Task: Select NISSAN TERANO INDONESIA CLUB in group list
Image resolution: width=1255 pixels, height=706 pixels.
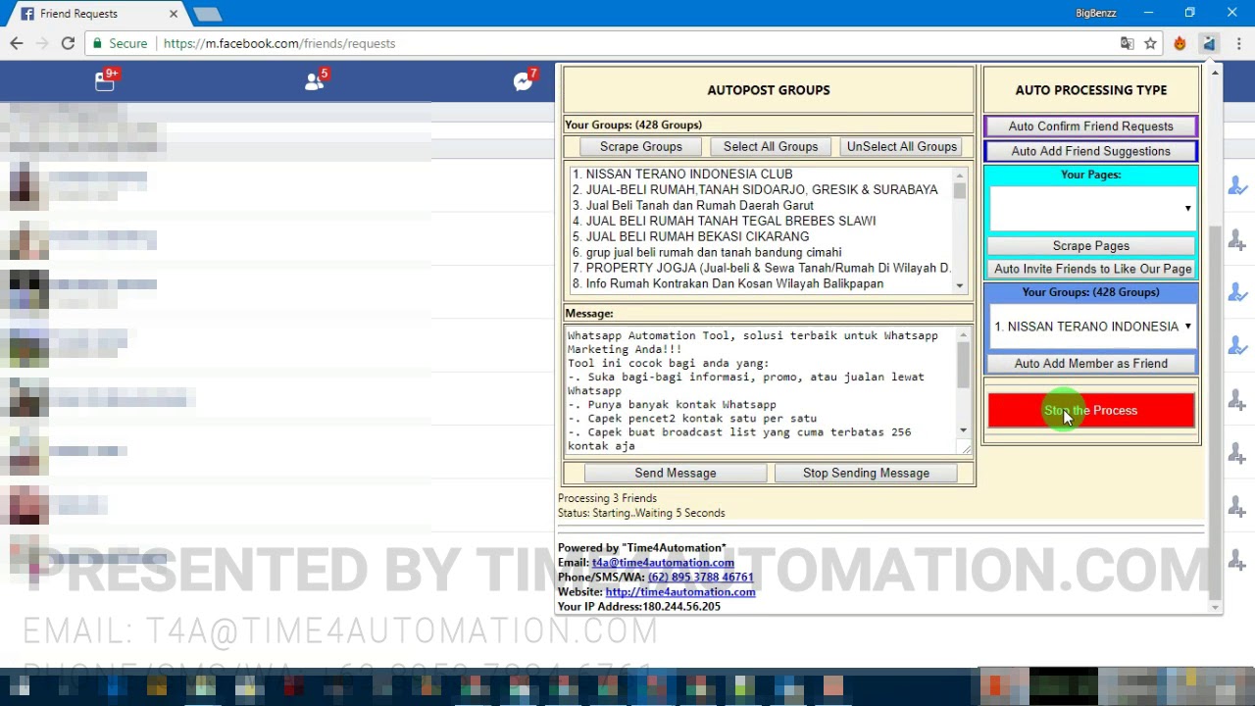Action: [760, 174]
